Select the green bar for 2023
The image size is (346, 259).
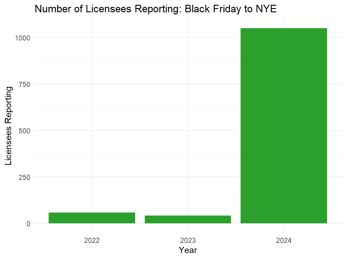click(188, 219)
